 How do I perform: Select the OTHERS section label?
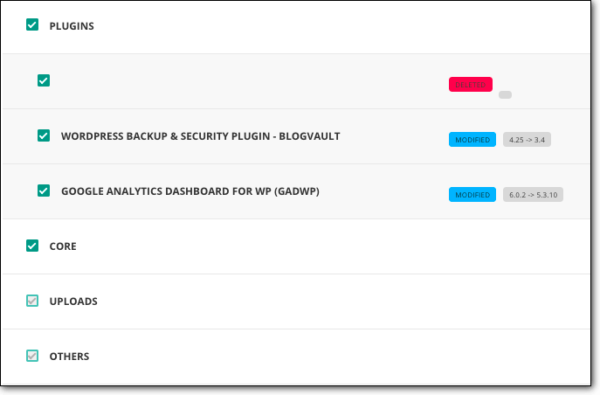click(x=69, y=357)
